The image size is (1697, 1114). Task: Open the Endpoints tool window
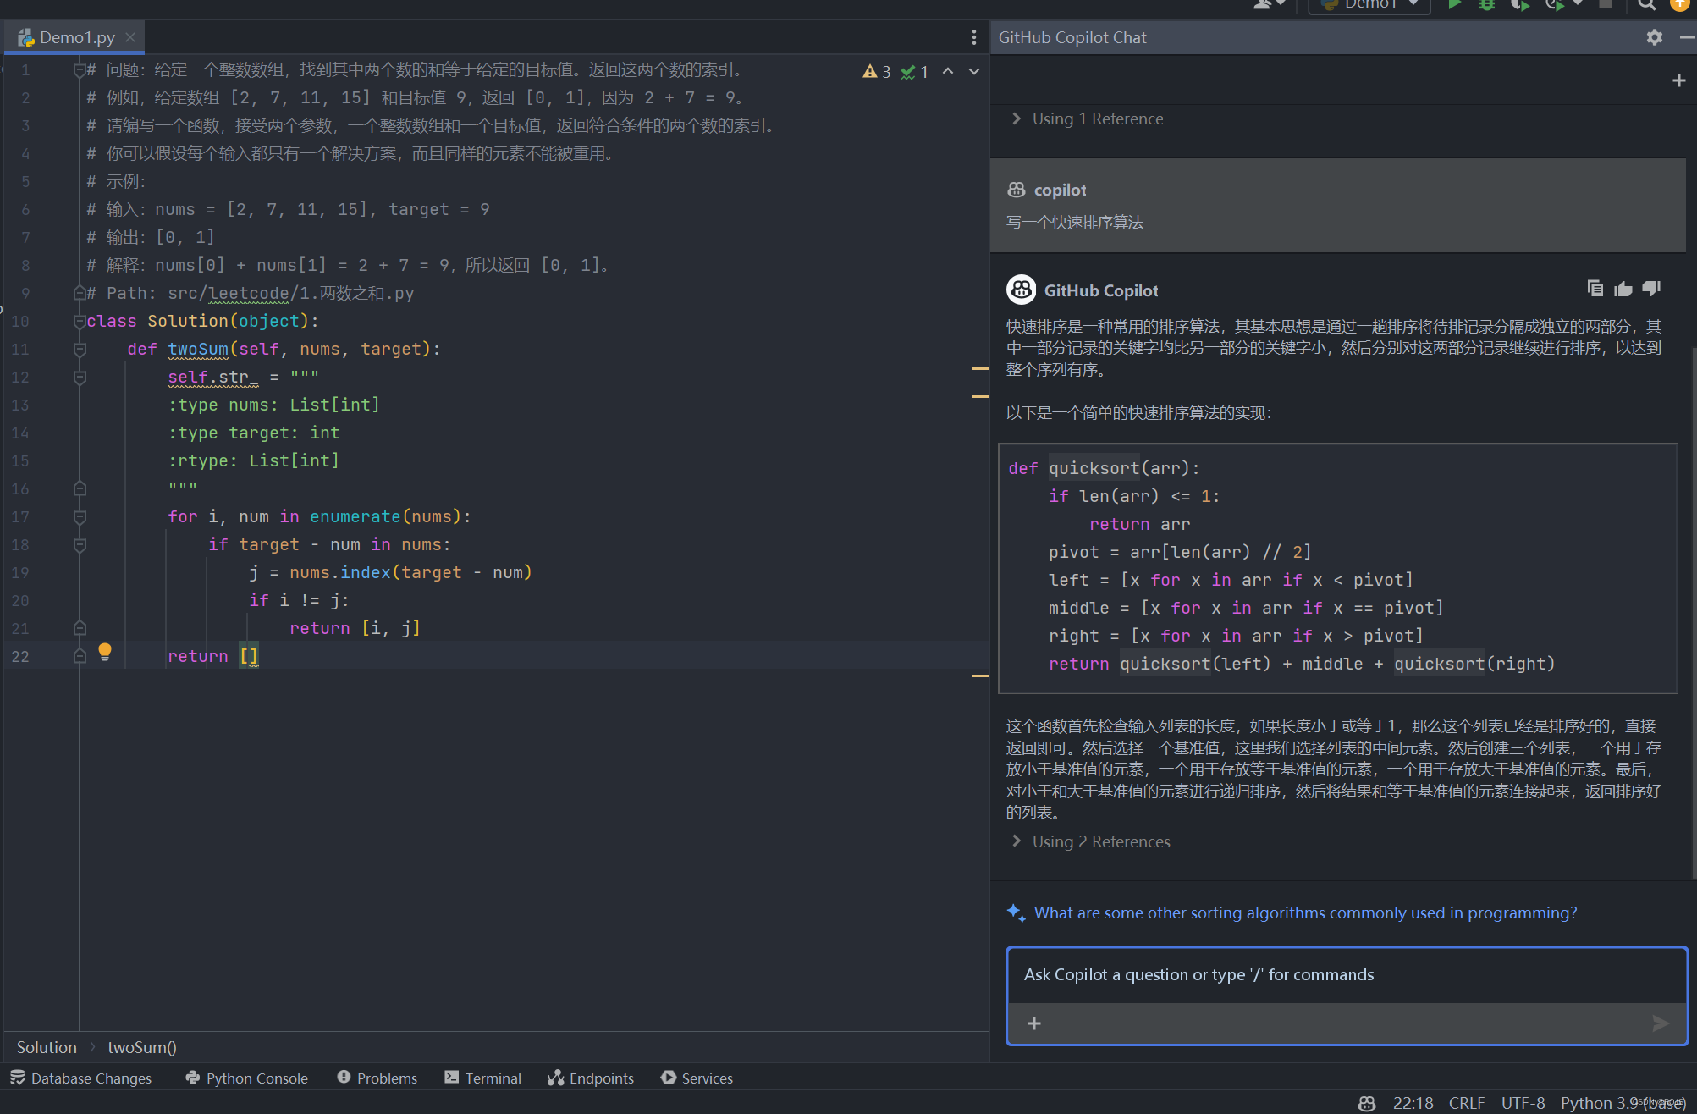coord(591,1078)
